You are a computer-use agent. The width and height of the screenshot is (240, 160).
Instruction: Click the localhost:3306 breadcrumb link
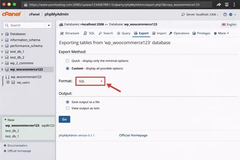pos(93,24)
